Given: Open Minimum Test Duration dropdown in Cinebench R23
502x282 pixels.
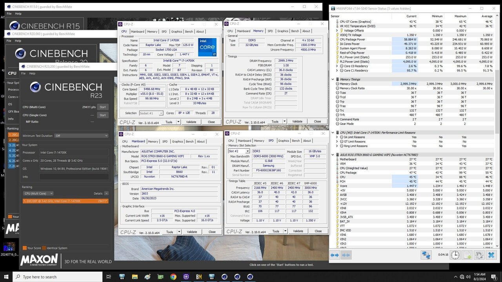Looking at the screenshot, I should 81,136.
